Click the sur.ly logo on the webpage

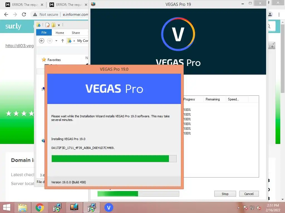[13, 26]
